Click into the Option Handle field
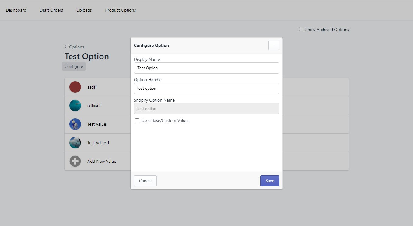 (206, 88)
